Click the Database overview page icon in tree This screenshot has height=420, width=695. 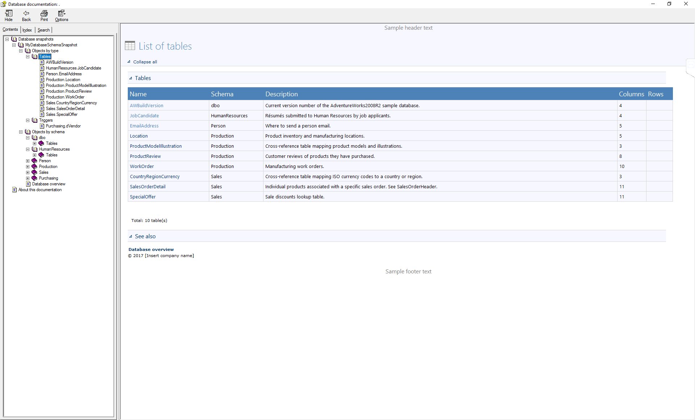pos(28,184)
